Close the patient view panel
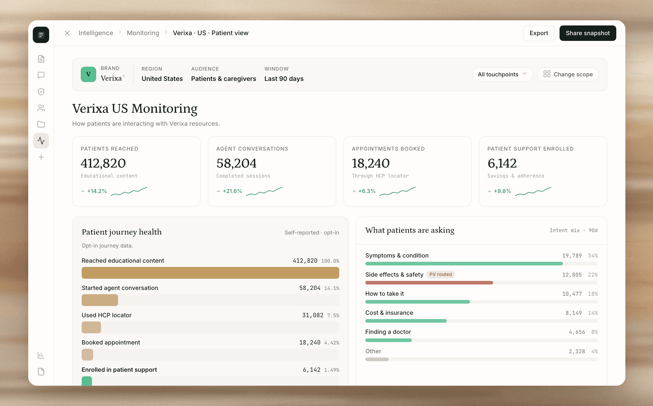 [x=67, y=33]
